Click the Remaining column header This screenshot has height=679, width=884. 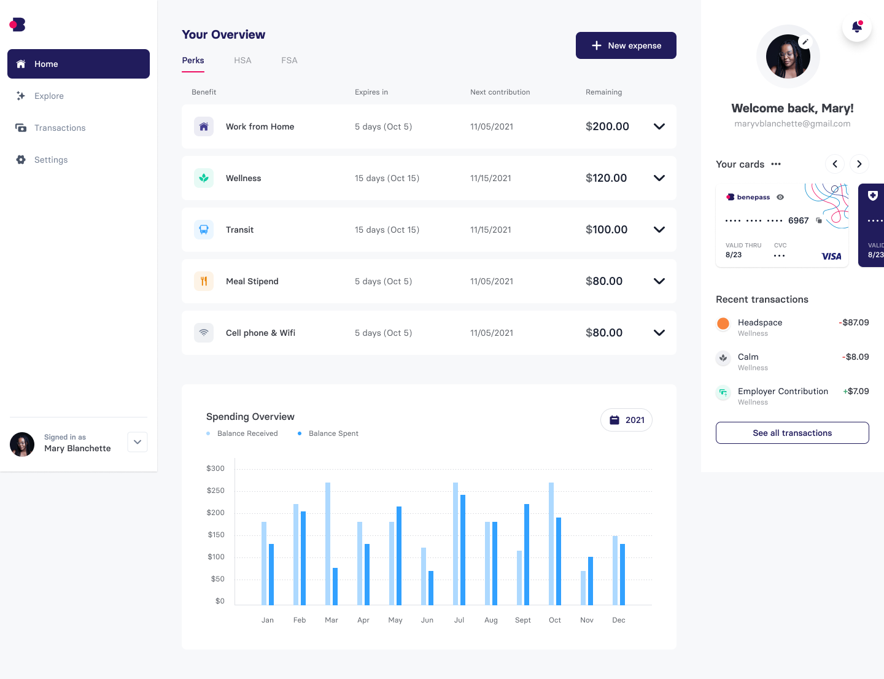point(603,92)
